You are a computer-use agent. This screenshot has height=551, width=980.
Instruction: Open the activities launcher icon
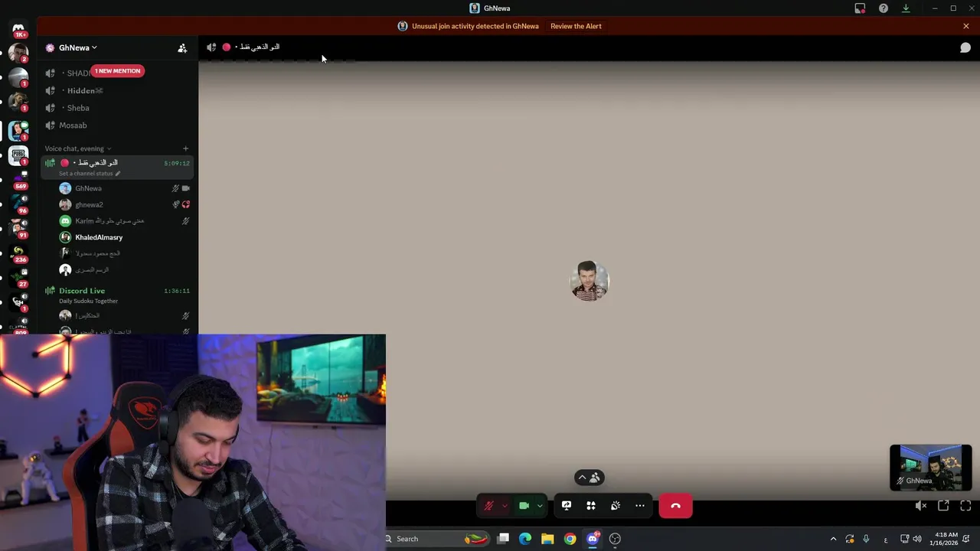point(591,506)
